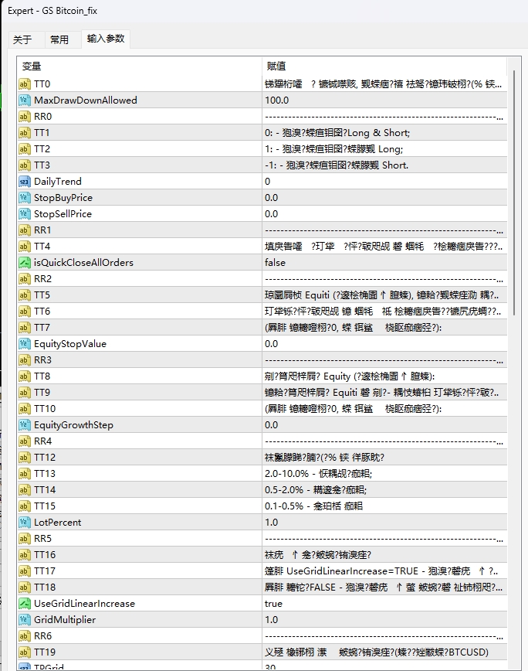Viewport: 528px width, 671px height.
Task: Select the EquityGrowthStep value 0.0
Action: tap(384, 425)
